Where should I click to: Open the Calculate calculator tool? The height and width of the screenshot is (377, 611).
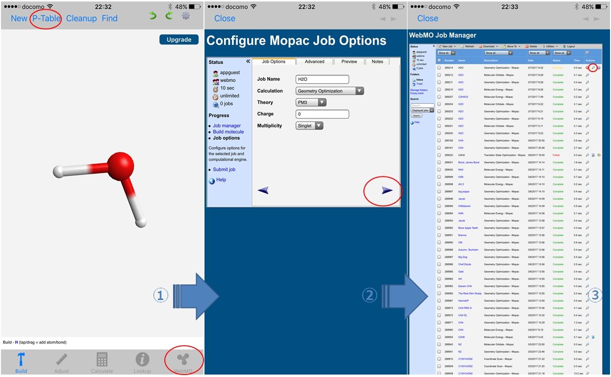102,363
